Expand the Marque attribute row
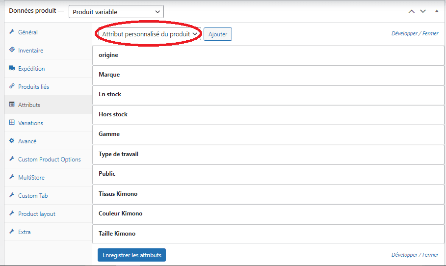The height and width of the screenshot is (266, 446). tap(268, 75)
